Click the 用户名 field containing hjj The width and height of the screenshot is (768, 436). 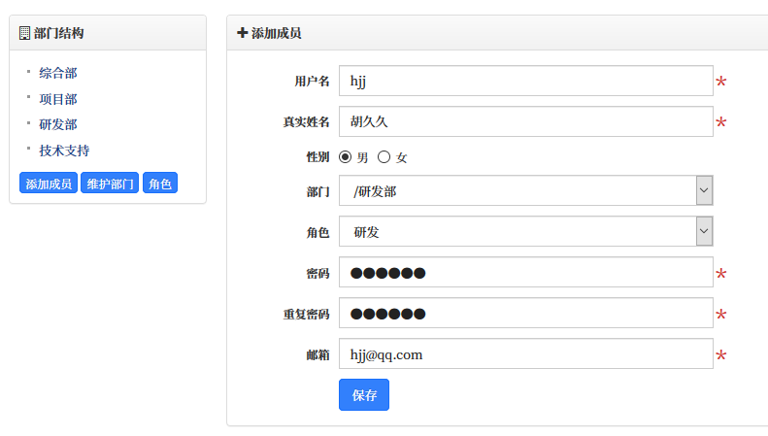click(x=525, y=82)
